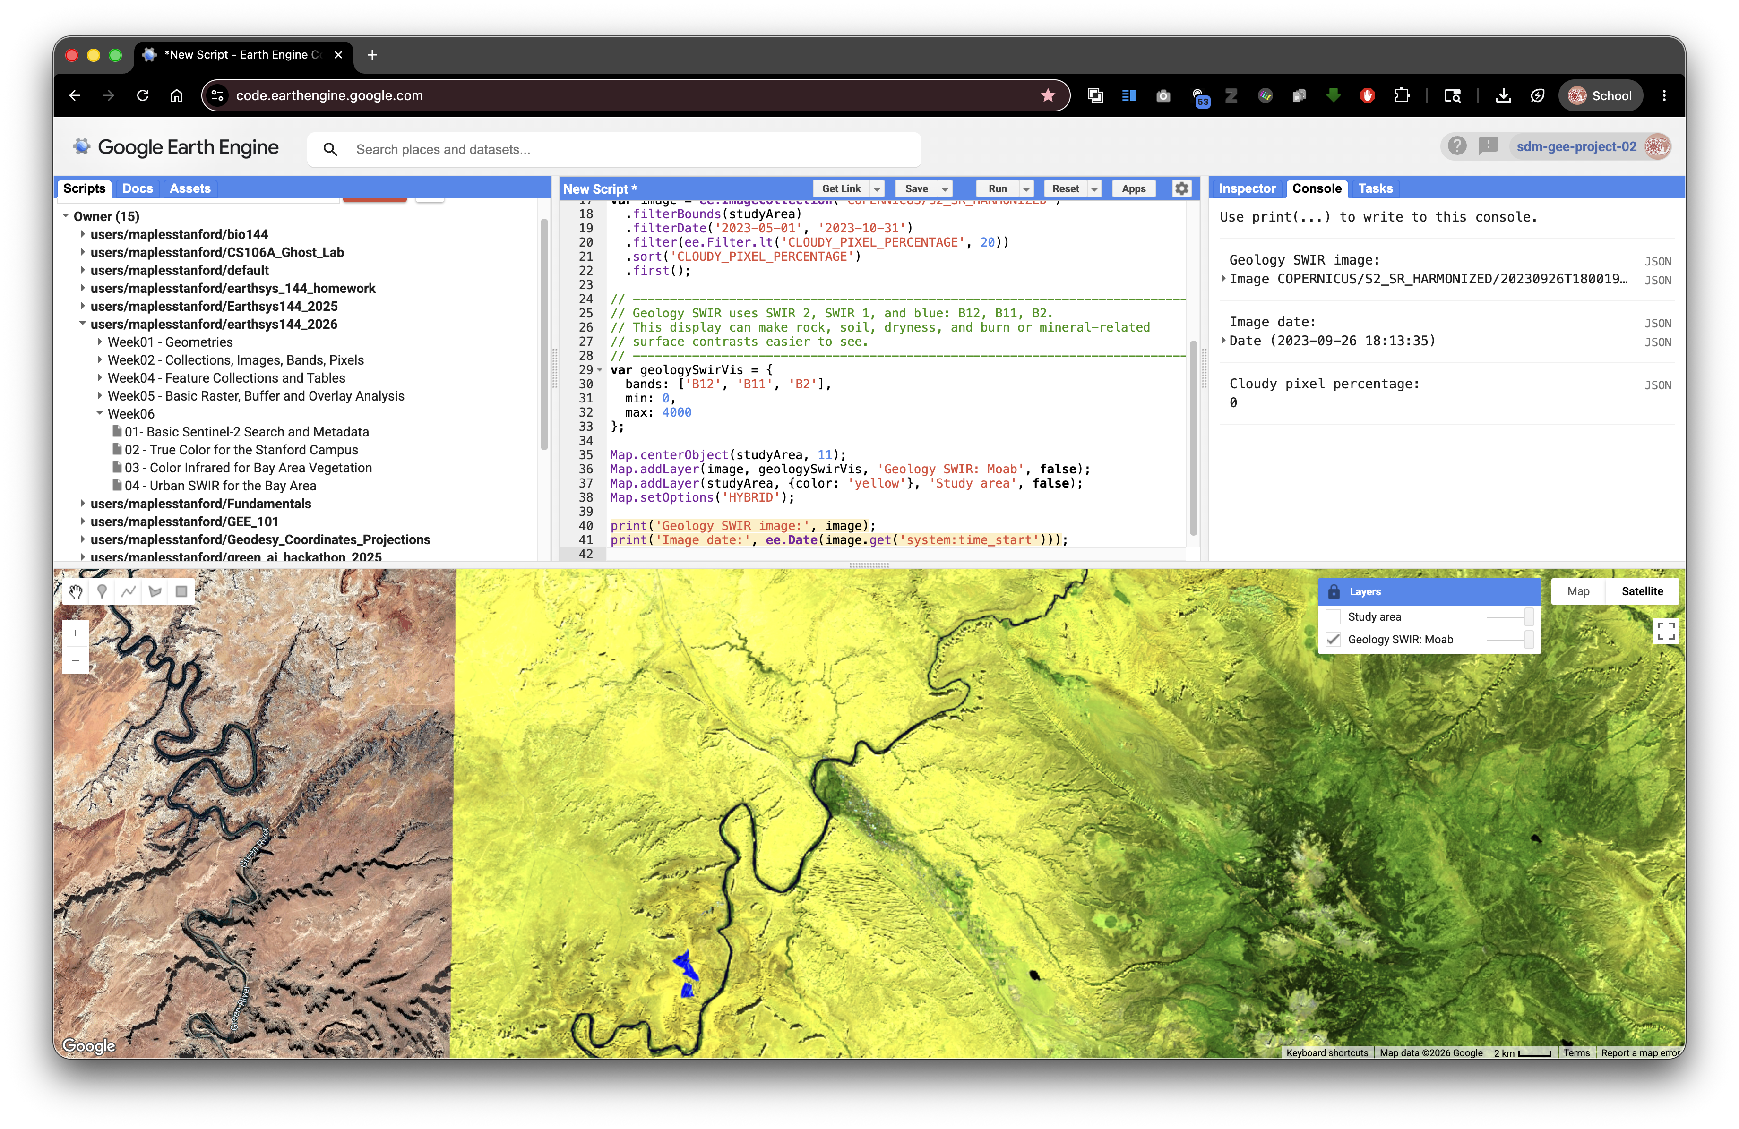The width and height of the screenshot is (1739, 1129).
Task: Choose the add marker drawing tool
Action: pyautogui.click(x=102, y=591)
